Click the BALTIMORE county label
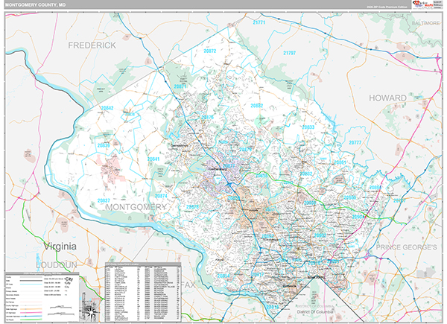The width and height of the screenshot is (447, 324). [x=424, y=23]
